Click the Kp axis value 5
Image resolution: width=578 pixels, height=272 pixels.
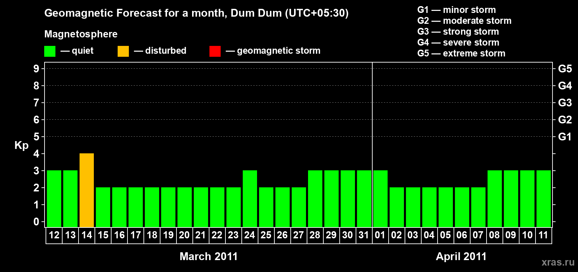pos(36,137)
